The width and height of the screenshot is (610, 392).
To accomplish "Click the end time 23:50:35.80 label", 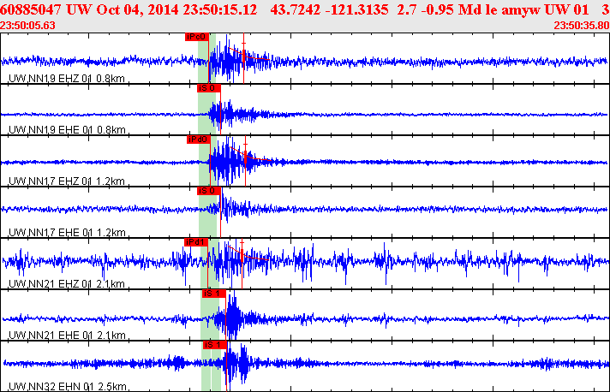I will [582, 26].
